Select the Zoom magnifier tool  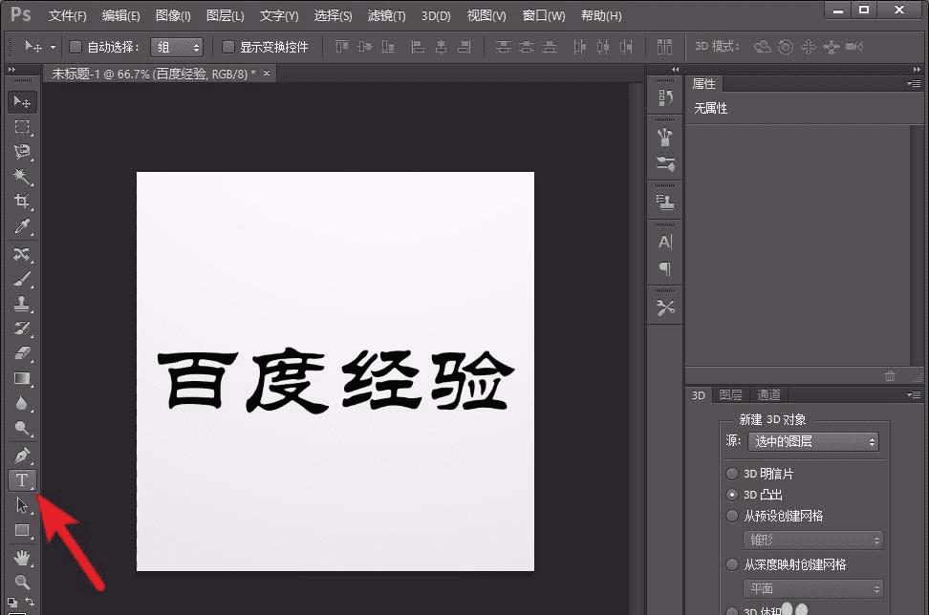pyautogui.click(x=22, y=582)
